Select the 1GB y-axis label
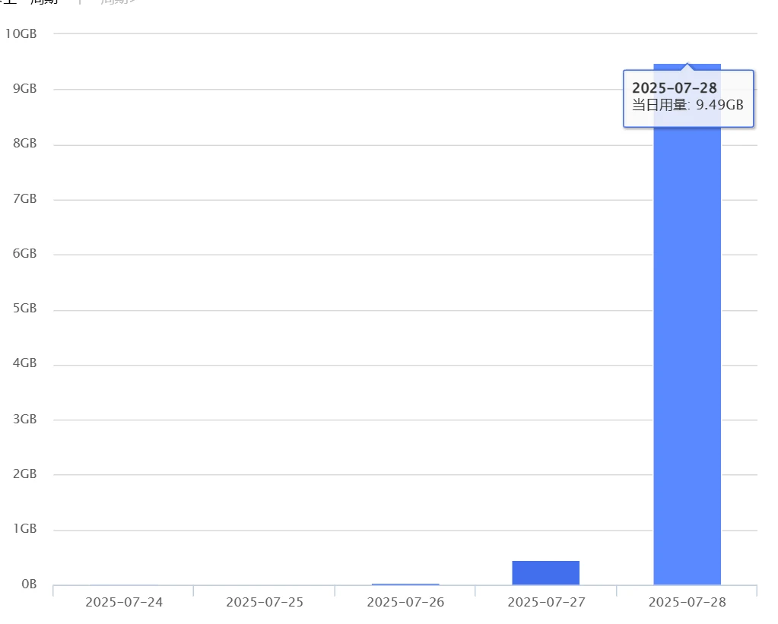The image size is (778, 624). pyautogui.click(x=24, y=530)
